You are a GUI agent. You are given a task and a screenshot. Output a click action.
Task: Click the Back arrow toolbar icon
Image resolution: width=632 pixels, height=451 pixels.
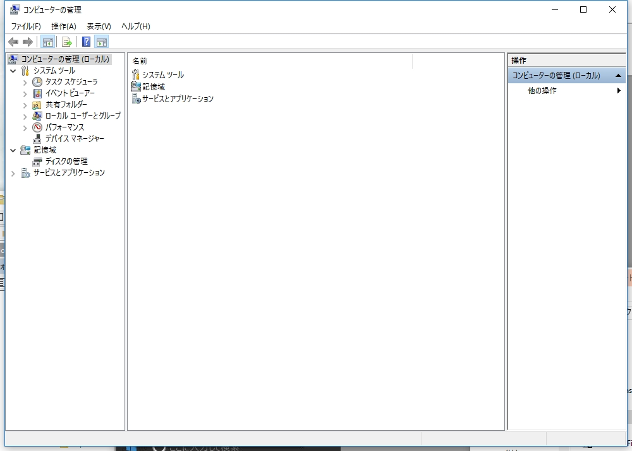click(13, 42)
